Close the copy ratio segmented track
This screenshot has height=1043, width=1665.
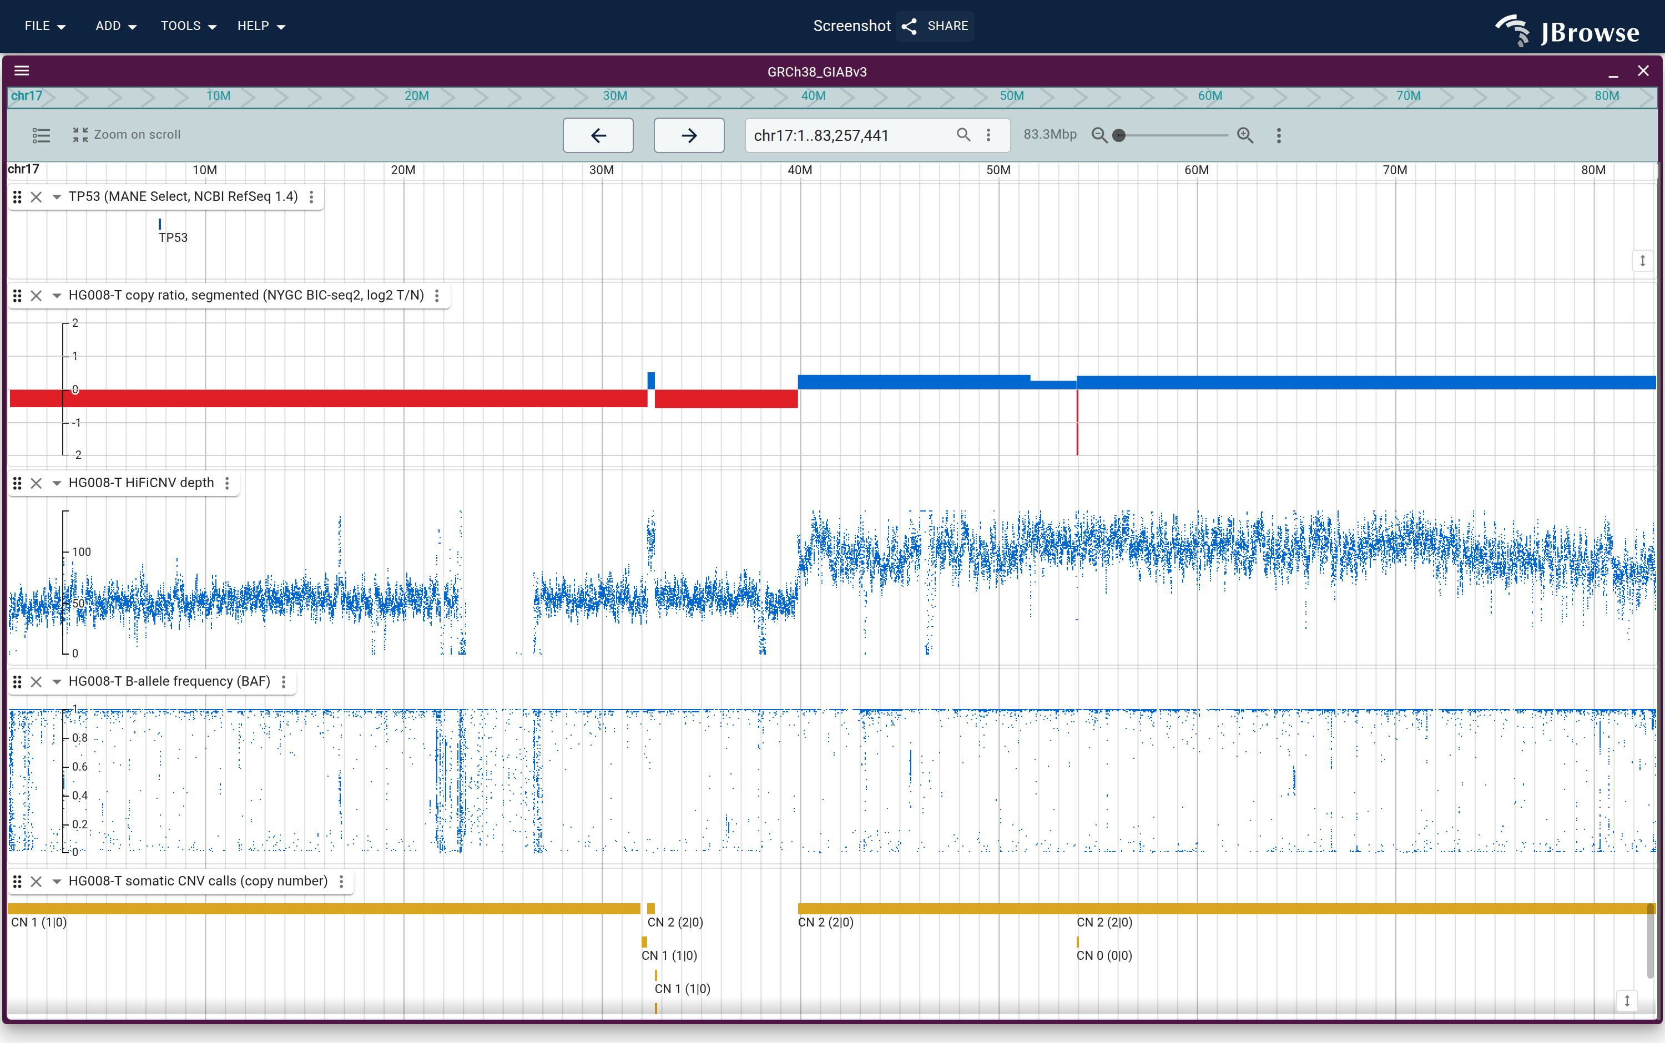(37, 296)
